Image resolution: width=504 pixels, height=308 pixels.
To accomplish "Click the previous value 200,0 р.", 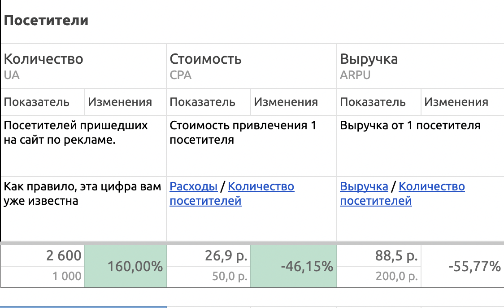I will (396, 277).
